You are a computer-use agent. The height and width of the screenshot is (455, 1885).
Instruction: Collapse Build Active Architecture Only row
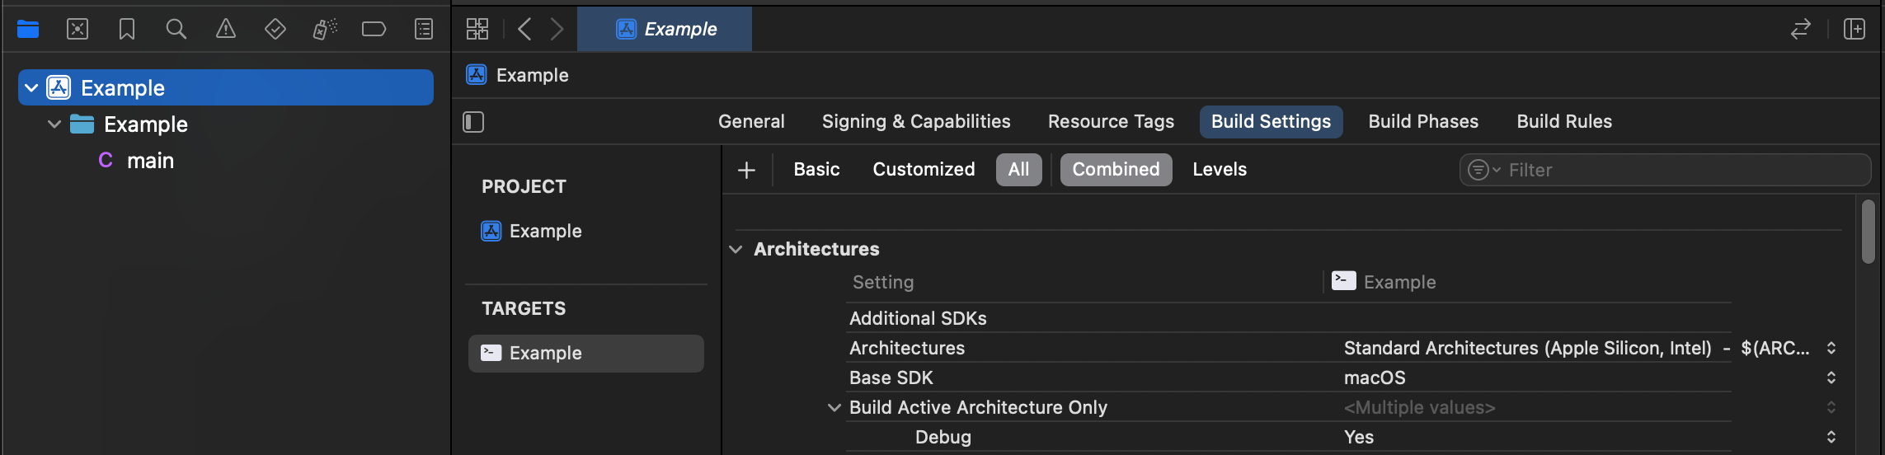click(834, 407)
